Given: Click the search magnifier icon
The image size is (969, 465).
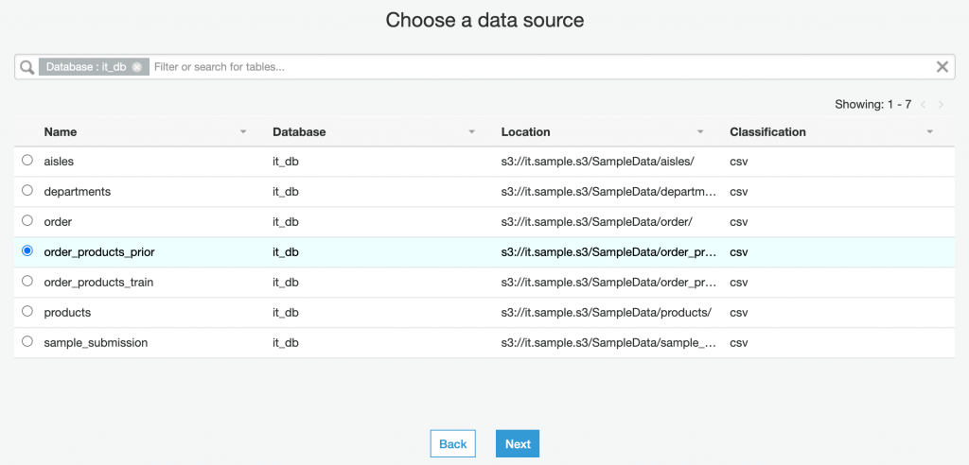Looking at the screenshot, I should (27, 67).
